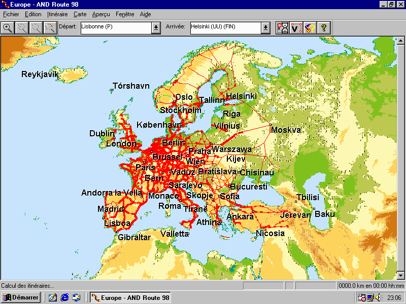Click the 0000.0 km en 00:00 hh:mm status
Screen dimensions: 406x304
[x=371, y=286]
